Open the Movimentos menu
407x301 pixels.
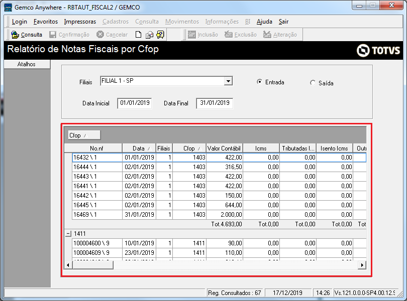pyautogui.click(x=182, y=22)
